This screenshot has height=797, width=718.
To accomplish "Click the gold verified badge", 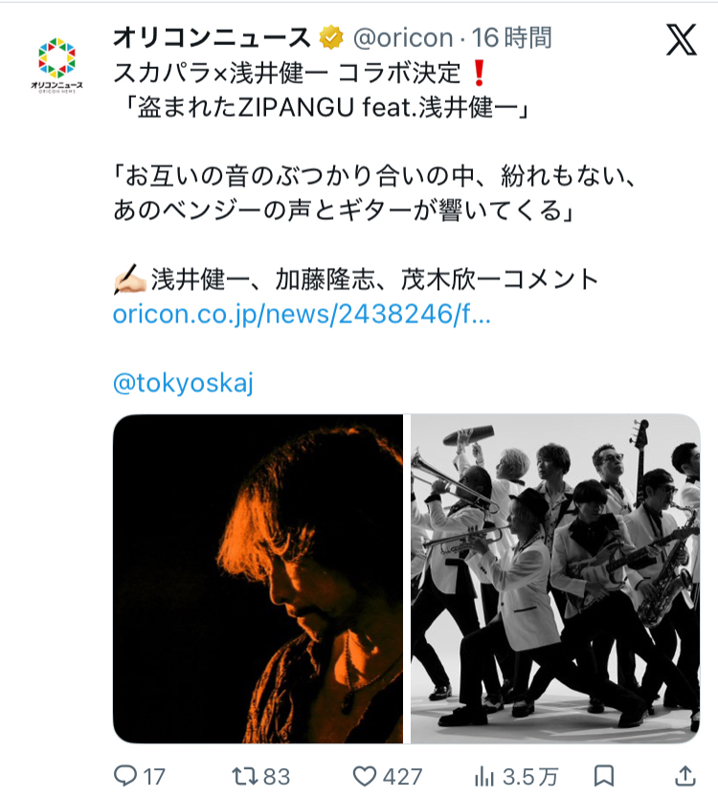I will 331,37.
